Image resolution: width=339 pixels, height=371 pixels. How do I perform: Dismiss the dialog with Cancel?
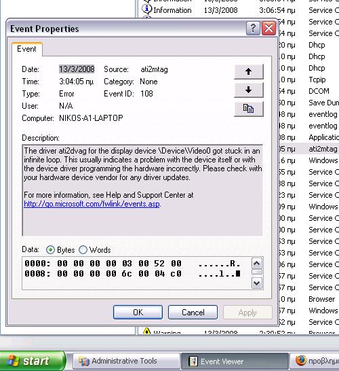point(193,313)
